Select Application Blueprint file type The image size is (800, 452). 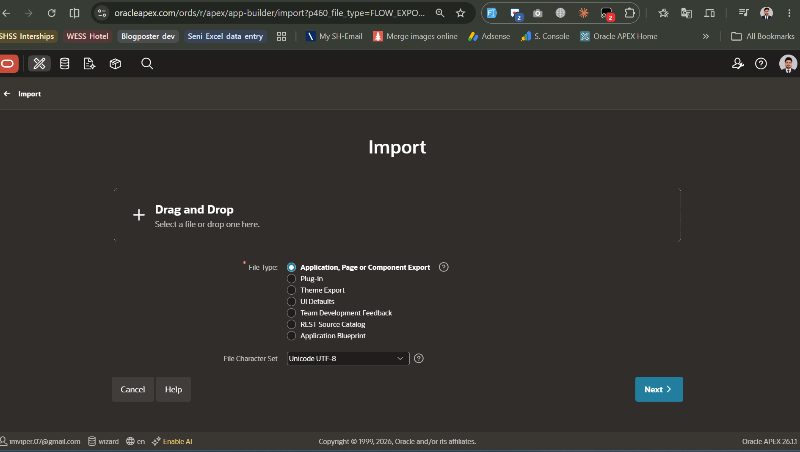291,336
